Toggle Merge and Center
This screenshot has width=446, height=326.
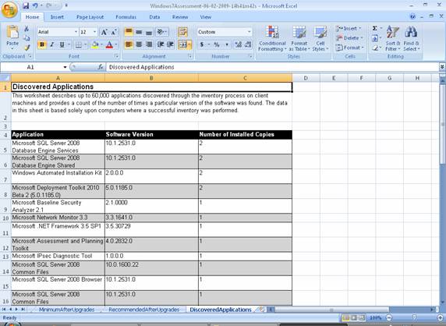(183, 44)
